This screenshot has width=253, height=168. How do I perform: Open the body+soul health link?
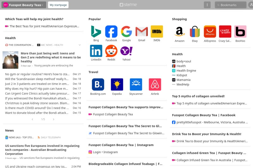click(x=184, y=61)
